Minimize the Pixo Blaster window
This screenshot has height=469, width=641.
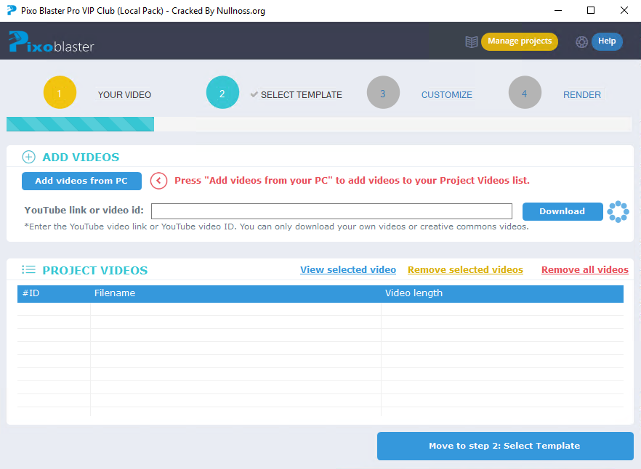point(558,11)
